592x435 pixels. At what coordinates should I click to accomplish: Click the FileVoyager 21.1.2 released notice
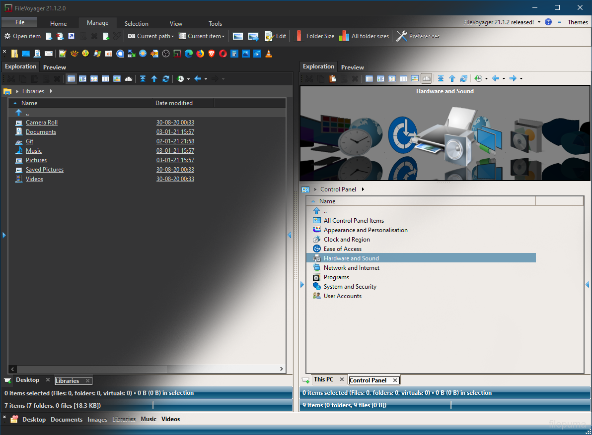498,22
